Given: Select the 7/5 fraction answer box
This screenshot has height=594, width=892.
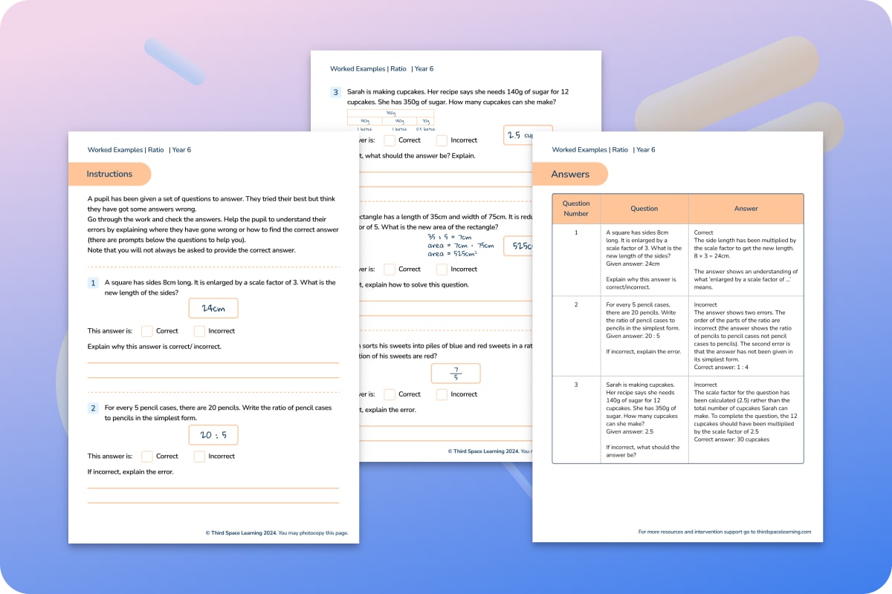Looking at the screenshot, I should click(x=456, y=373).
